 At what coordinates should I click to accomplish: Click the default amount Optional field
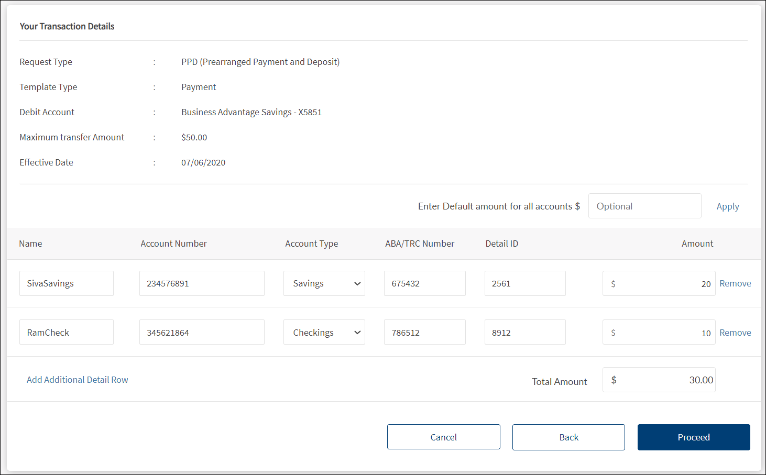(x=644, y=206)
